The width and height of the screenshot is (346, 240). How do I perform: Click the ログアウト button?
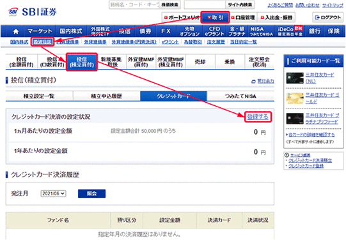point(328,17)
